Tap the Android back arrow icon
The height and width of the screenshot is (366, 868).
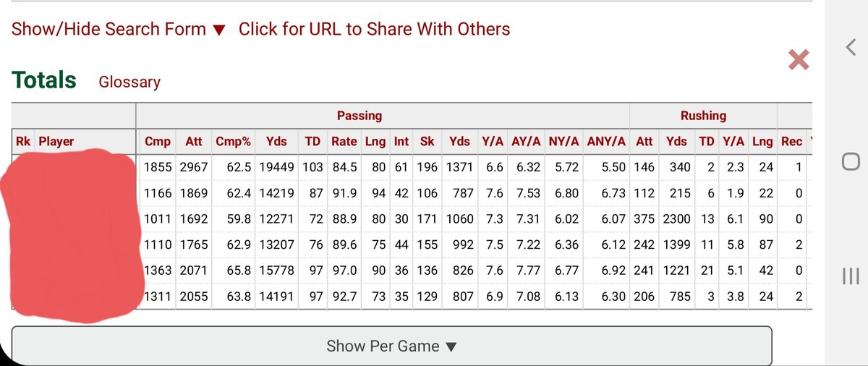[x=851, y=48]
